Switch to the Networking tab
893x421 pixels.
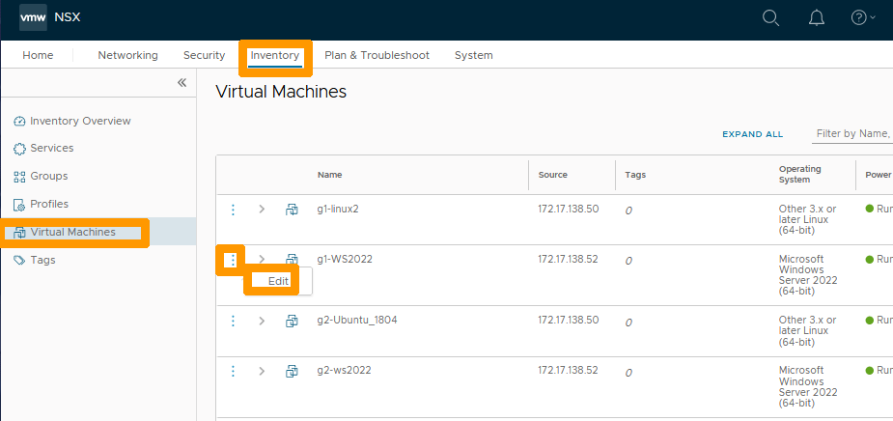tap(127, 55)
